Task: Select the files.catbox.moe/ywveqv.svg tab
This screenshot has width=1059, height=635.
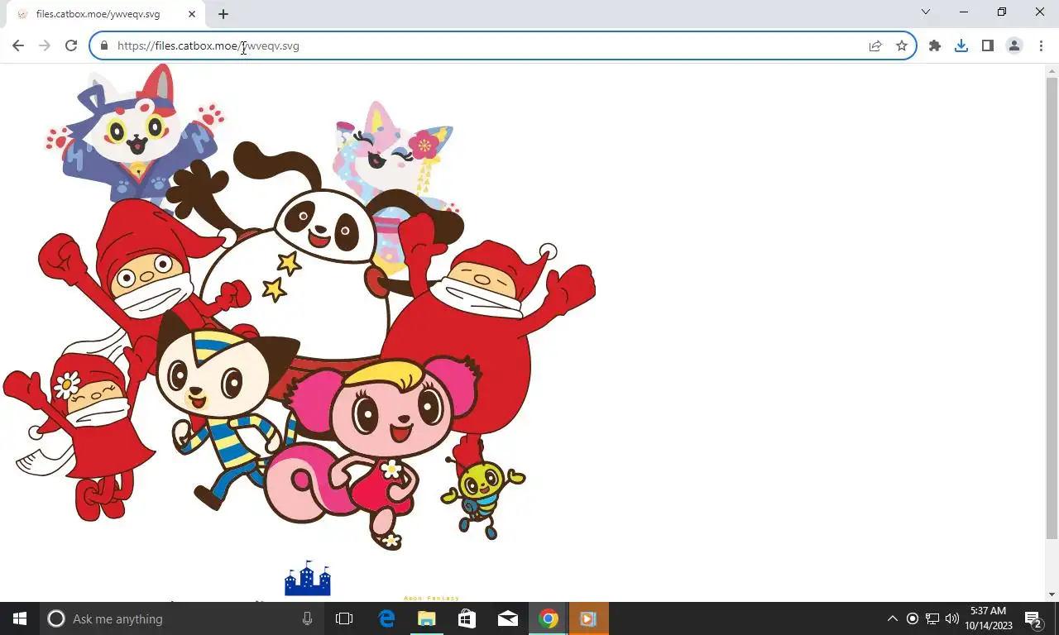Action: pos(105,14)
